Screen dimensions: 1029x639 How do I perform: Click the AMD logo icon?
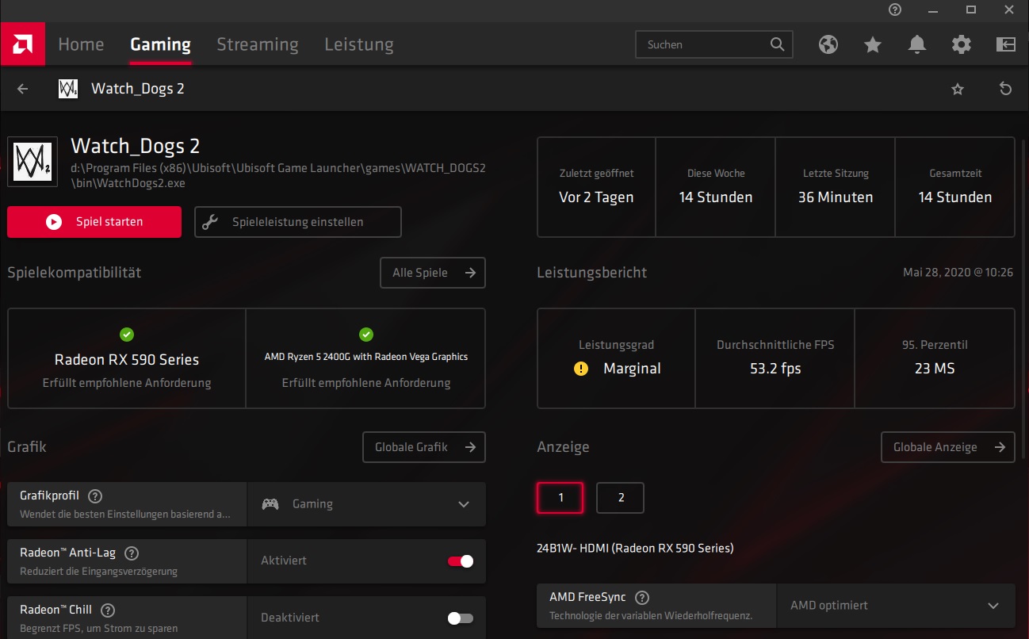pyautogui.click(x=22, y=44)
